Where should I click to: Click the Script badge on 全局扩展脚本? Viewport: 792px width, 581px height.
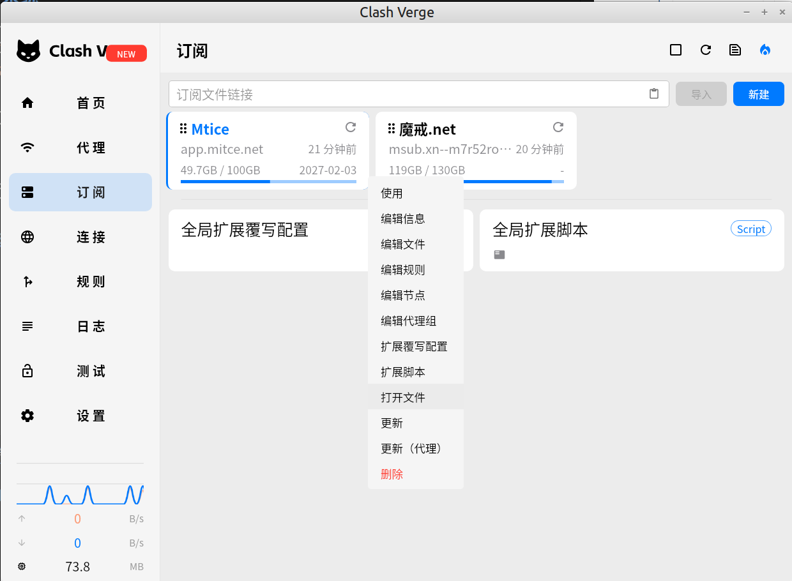point(751,229)
